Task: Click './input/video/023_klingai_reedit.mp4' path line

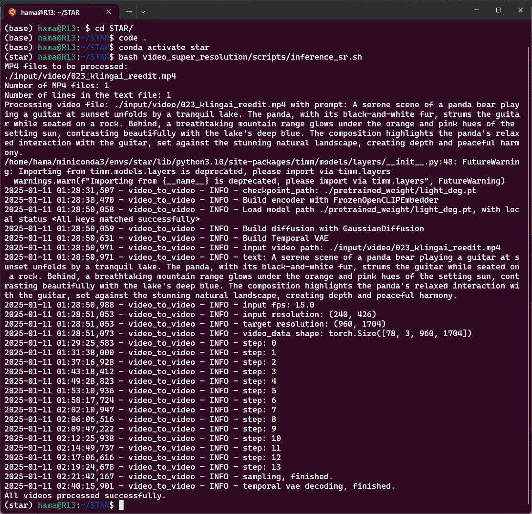Action: coord(90,76)
